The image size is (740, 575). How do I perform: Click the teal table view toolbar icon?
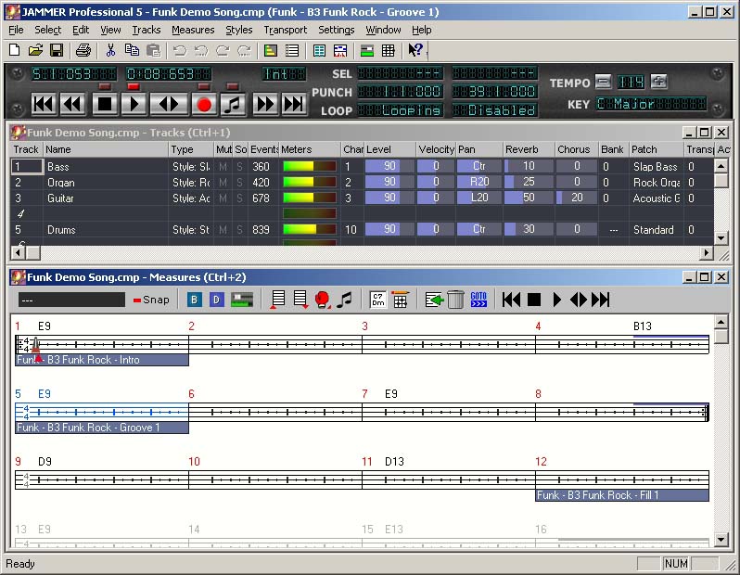click(320, 50)
